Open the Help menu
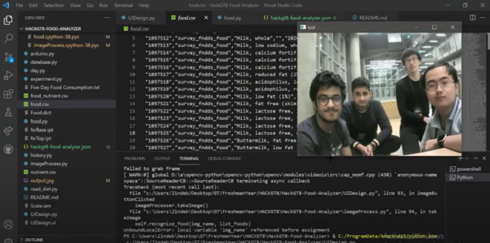The height and width of the screenshot is (243, 490). 144,5
